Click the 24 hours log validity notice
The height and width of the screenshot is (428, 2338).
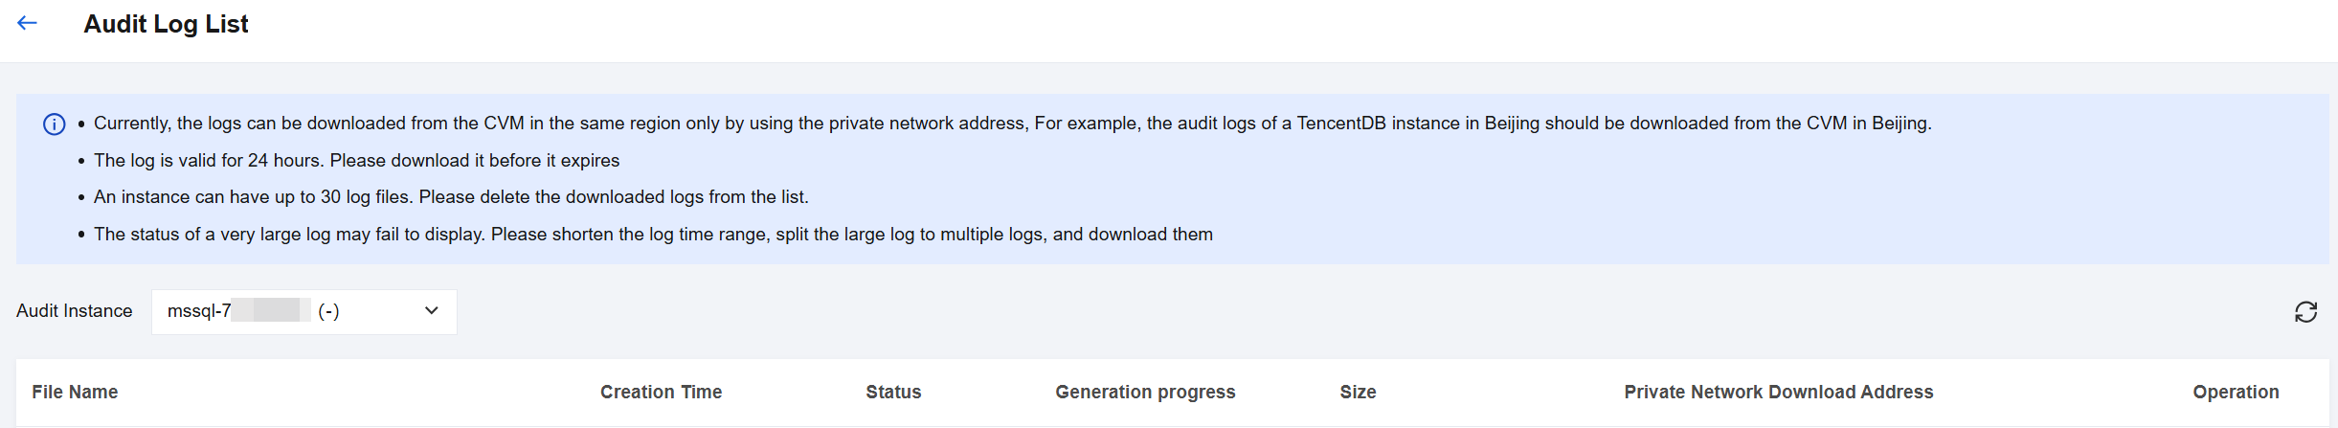356,161
